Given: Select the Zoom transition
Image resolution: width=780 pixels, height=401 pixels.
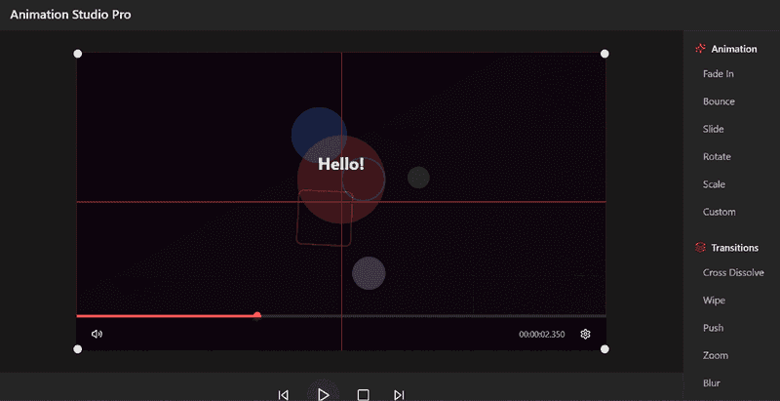Looking at the screenshot, I should 716,356.
